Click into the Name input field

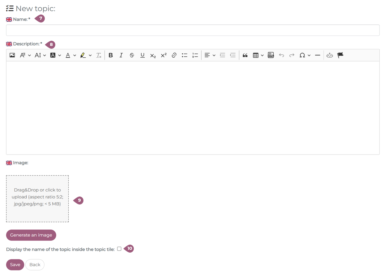point(193,30)
